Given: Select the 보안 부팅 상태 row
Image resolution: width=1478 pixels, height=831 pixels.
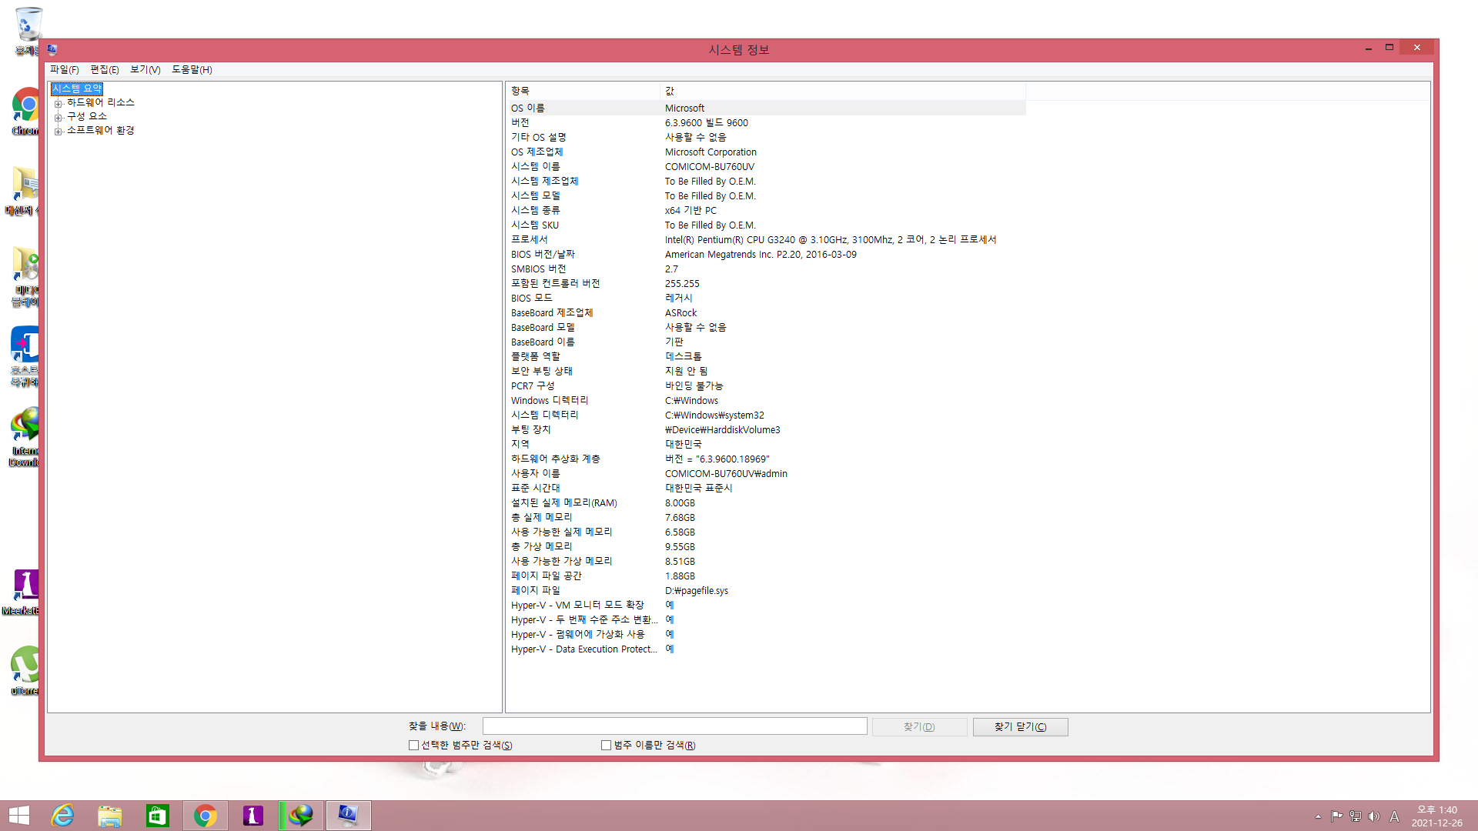Looking at the screenshot, I should [x=766, y=372].
